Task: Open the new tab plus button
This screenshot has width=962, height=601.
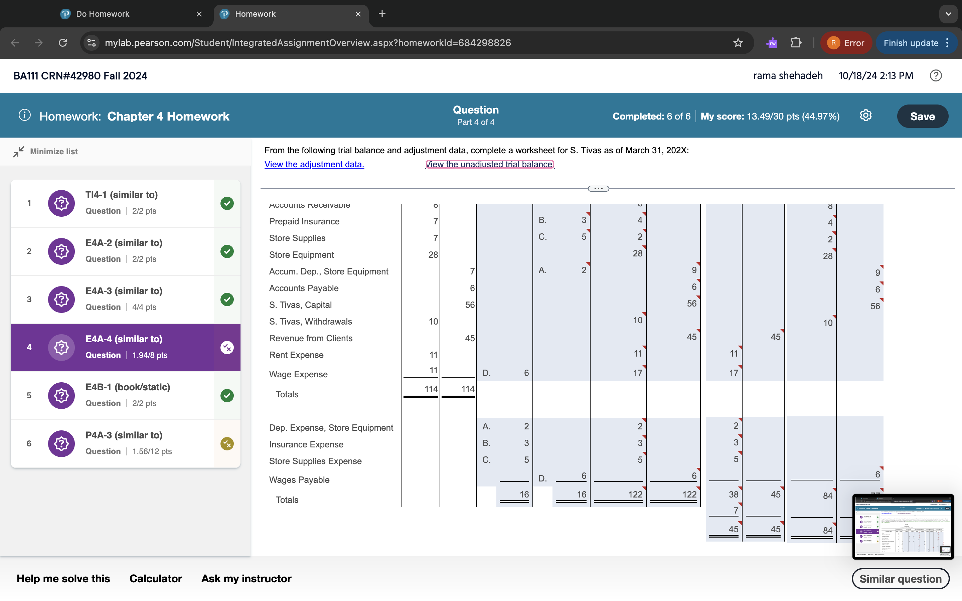Action: point(381,14)
